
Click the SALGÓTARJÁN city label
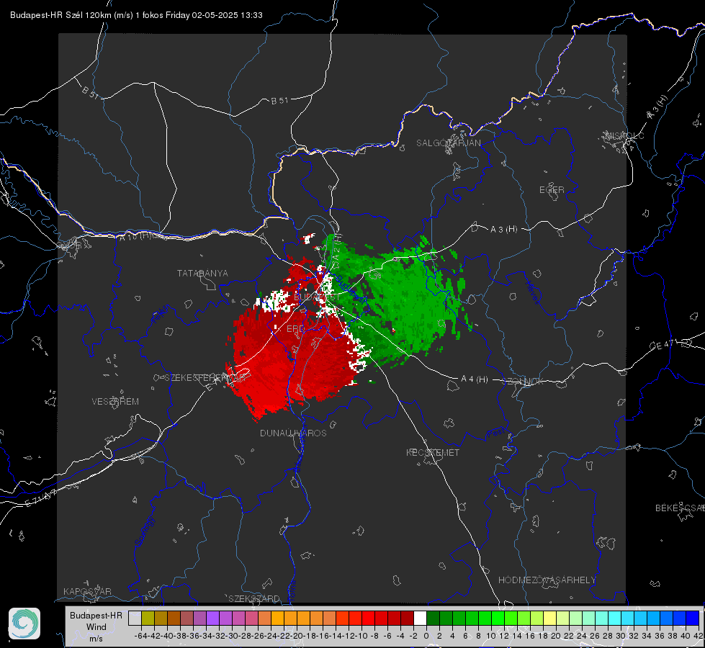coord(448,143)
